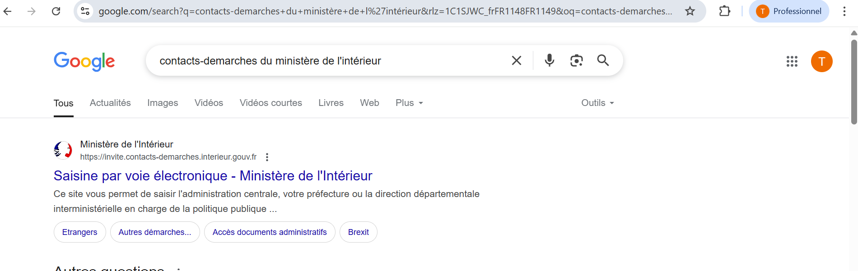The height and width of the screenshot is (271, 858).
Task: Search by image with Google Lens
Action: (576, 60)
